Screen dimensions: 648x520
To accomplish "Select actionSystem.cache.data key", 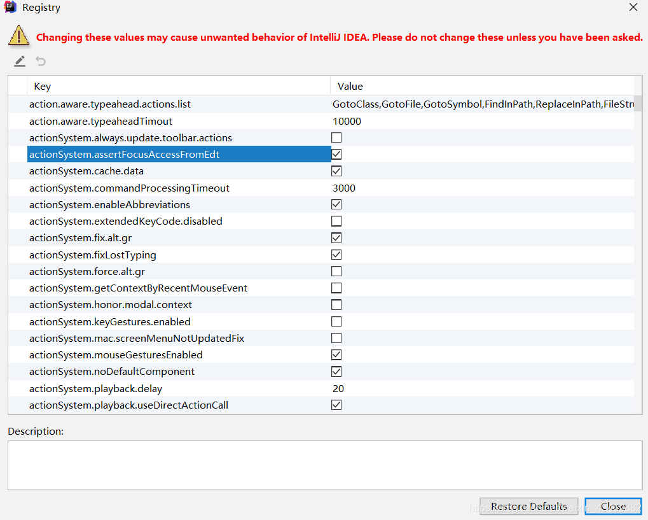I will pyautogui.click(x=86, y=171).
